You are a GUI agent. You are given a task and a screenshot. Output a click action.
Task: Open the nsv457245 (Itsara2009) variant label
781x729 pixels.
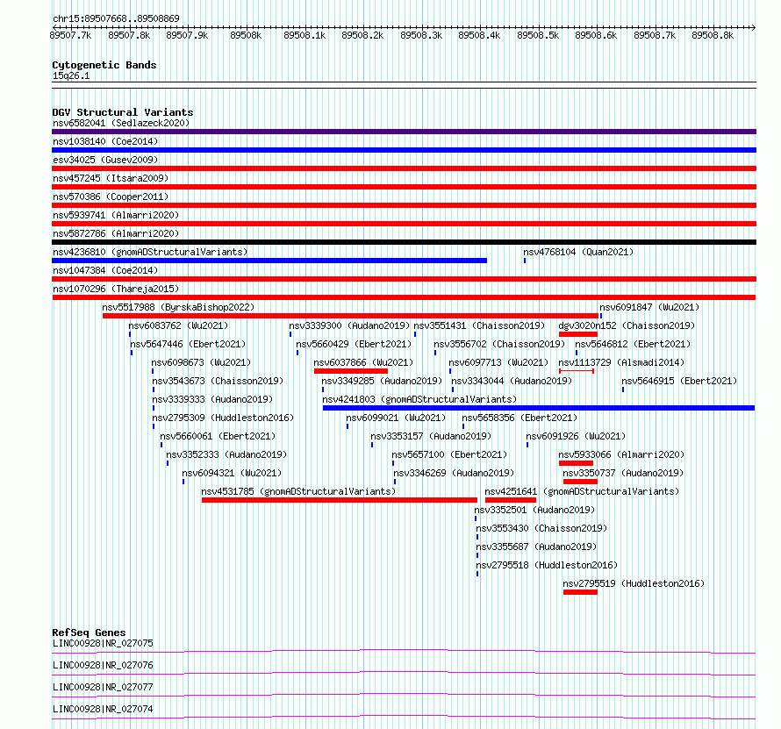111,178
